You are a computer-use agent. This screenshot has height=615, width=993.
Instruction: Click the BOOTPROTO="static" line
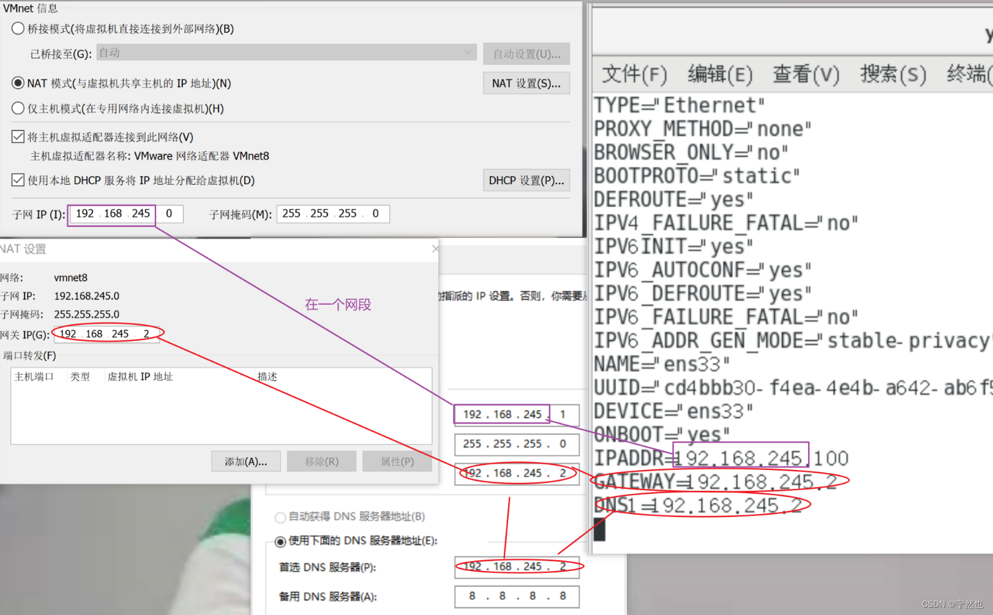click(697, 176)
